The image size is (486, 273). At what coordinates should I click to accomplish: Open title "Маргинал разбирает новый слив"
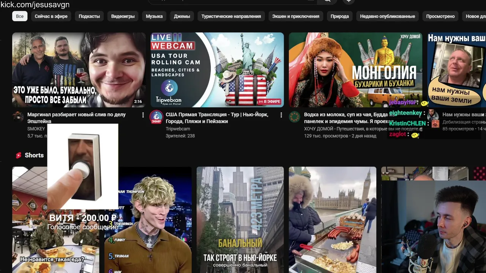(x=76, y=118)
